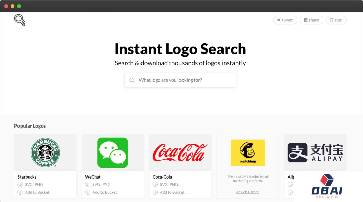Click the Popular Logos heading
The height and width of the screenshot is (202, 363).
pyautogui.click(x=30, y=126)
